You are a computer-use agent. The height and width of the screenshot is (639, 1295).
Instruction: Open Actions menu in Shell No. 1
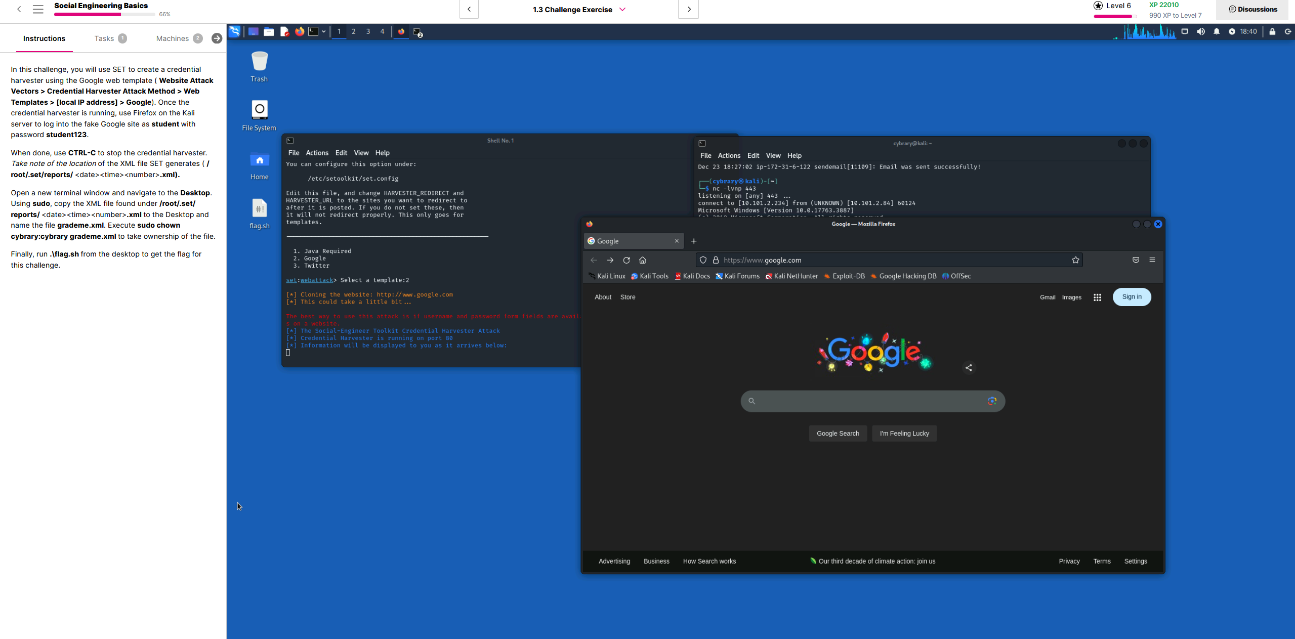pyautogui.click(x=317, y=153)
